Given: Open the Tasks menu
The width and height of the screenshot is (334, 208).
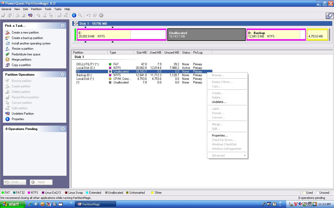Looking at the screenshot, I should [x=58, y=9].
